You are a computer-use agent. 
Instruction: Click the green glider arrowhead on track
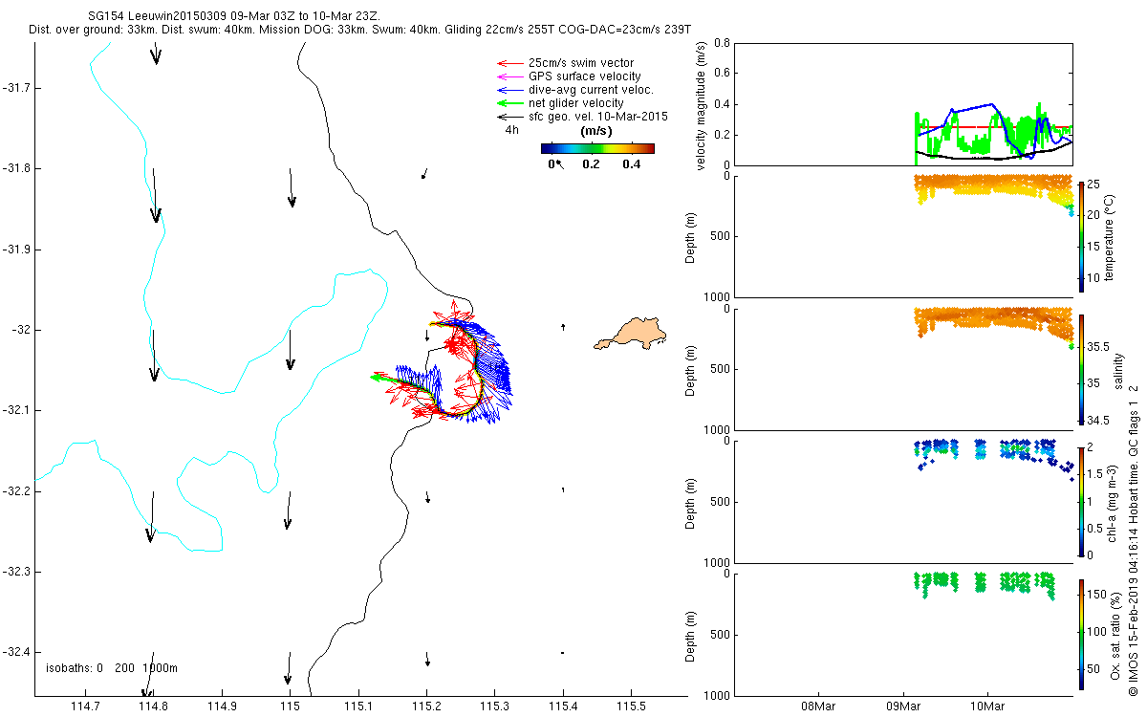[379, 378]
